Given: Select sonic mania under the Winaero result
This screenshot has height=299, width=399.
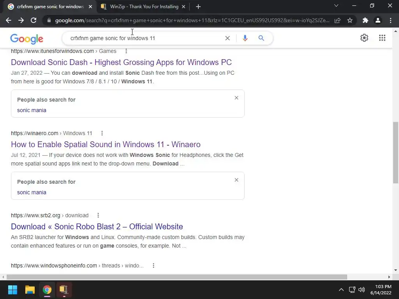Looking at the screenshot, I should tap(32, 192).
